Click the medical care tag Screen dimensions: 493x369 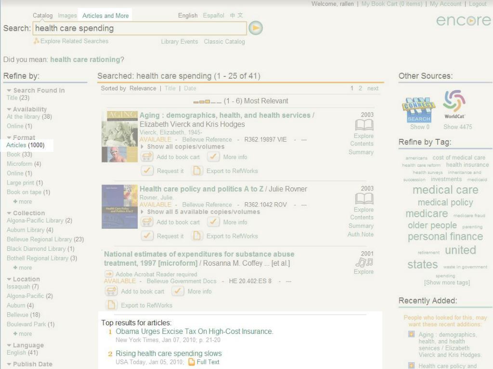445,190
